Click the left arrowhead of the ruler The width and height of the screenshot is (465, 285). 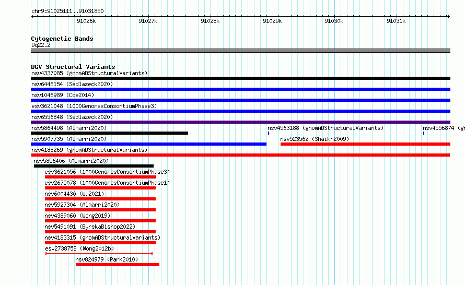pyautogui.click(x=32, y=16)
